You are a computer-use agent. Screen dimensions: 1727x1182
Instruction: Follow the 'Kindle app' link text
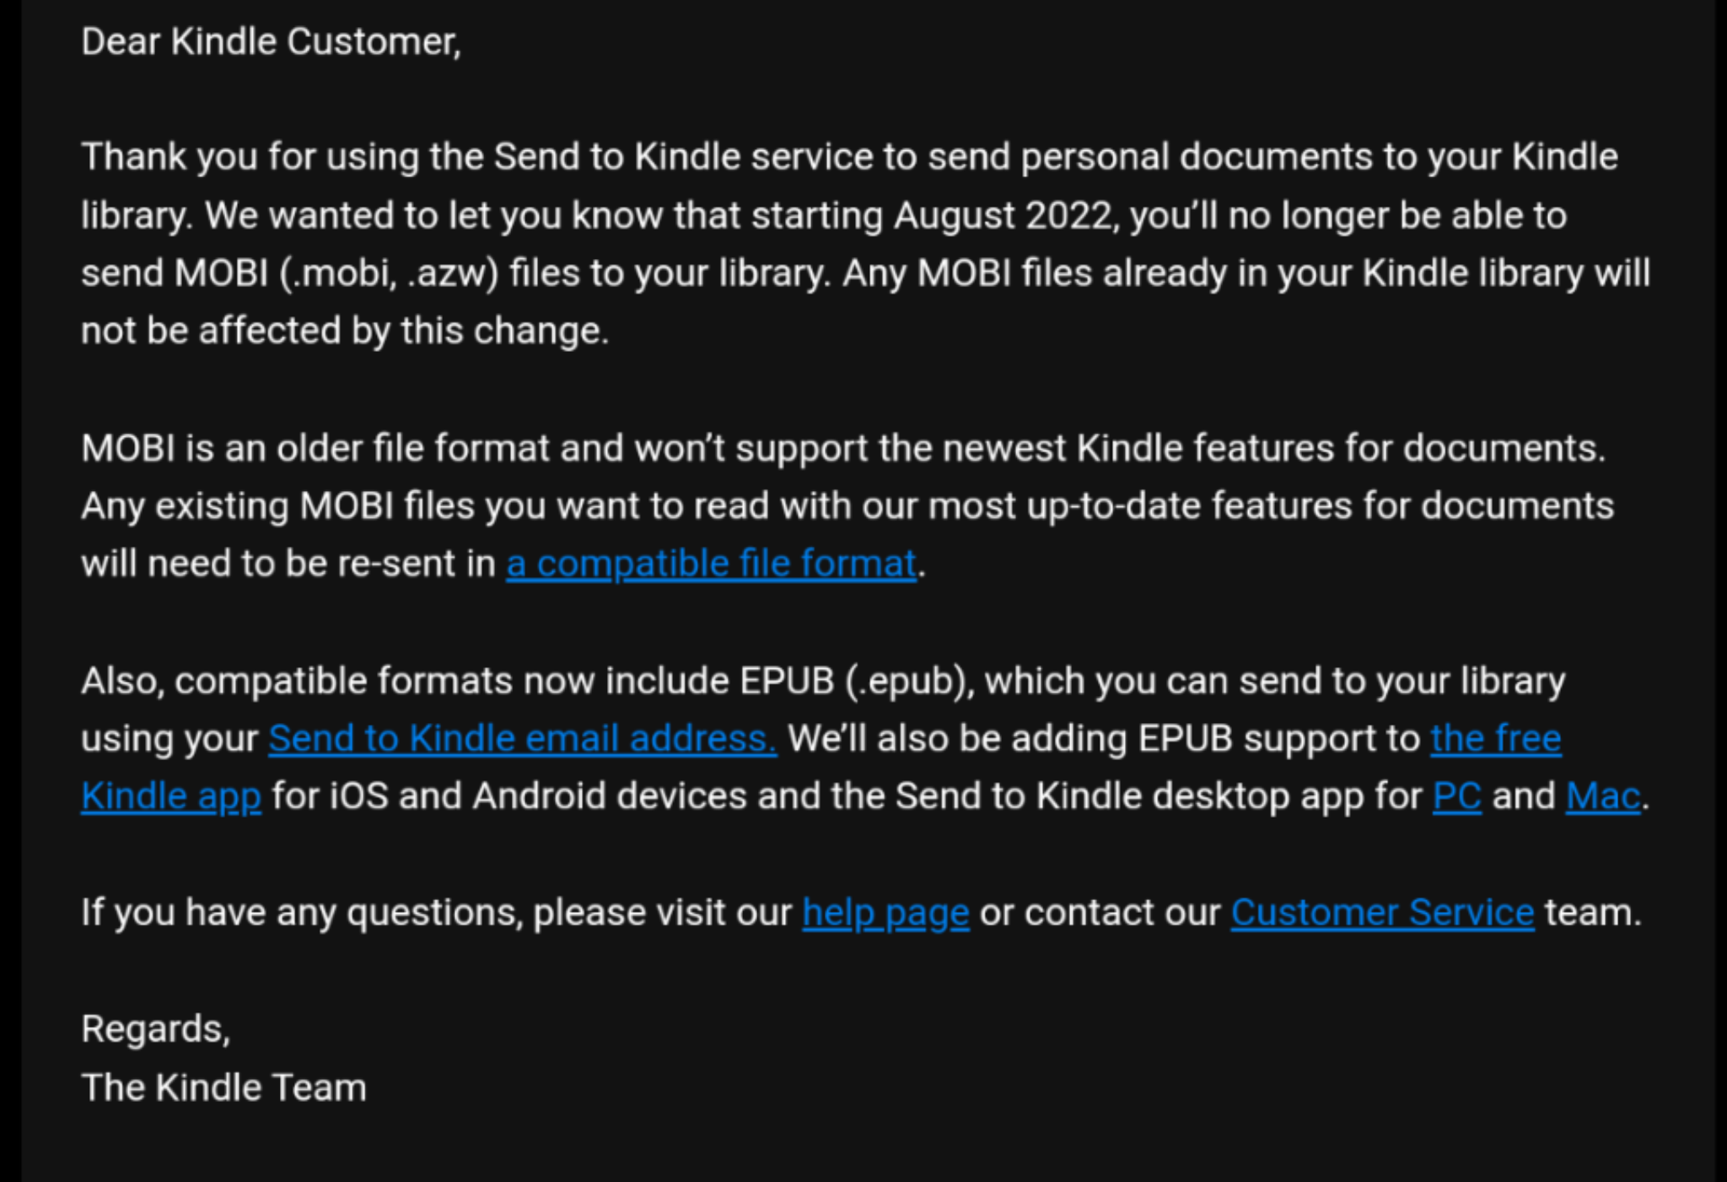(171, 796)
